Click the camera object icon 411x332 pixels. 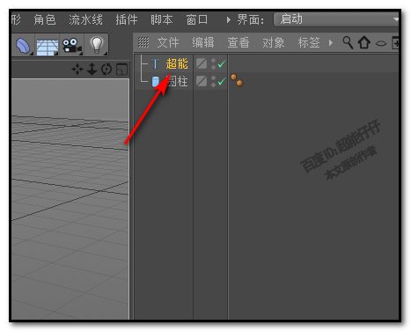[71, 46]
